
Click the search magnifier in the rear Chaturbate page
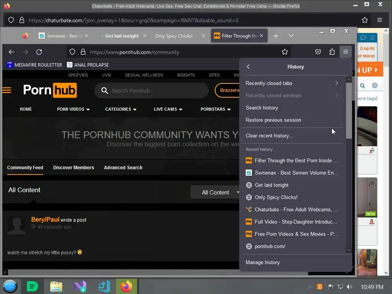[x=363, y=86]
